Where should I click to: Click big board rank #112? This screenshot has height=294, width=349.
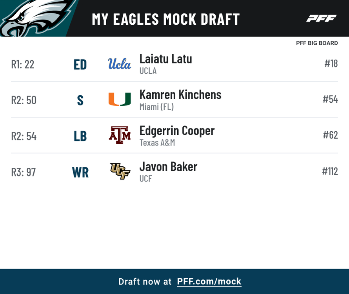tap(330, 171)
